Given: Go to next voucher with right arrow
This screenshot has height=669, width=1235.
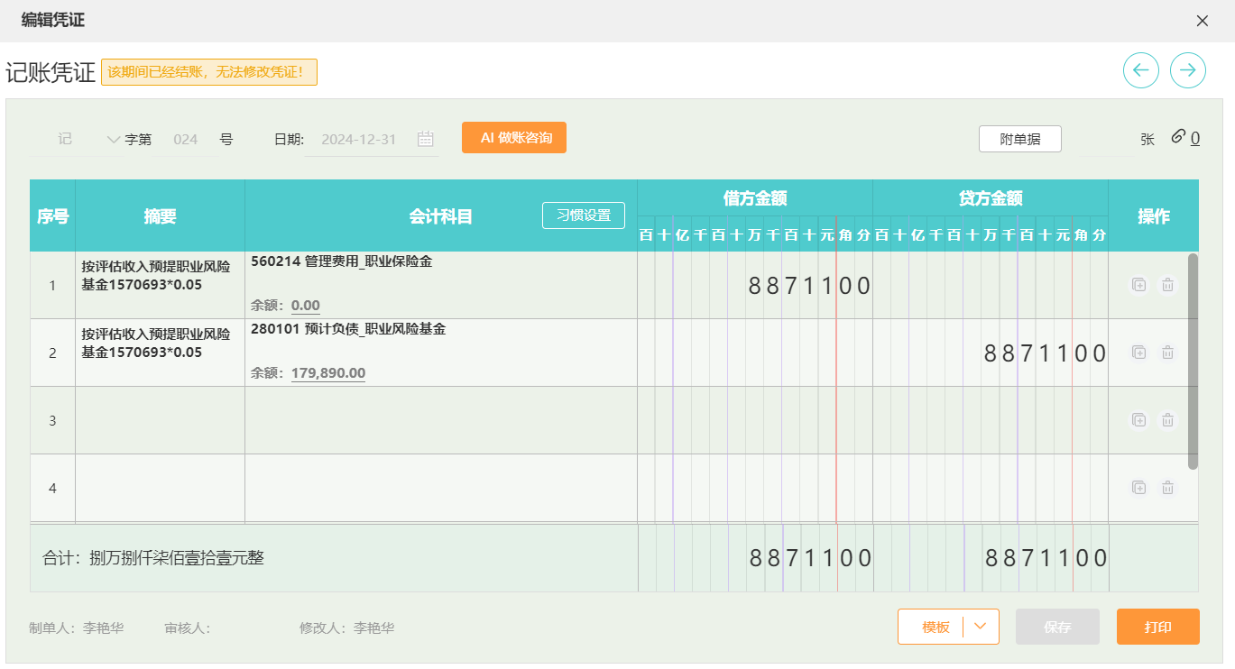Looking at the screenshot, I should pyautogui.click(x=1187, y=70).
